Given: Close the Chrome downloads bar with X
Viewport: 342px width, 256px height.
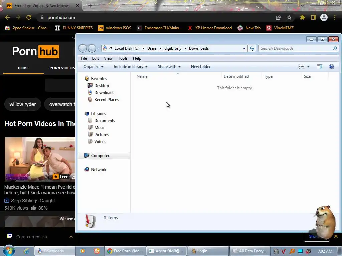Looking at the screenshot, I should (336, 236).
